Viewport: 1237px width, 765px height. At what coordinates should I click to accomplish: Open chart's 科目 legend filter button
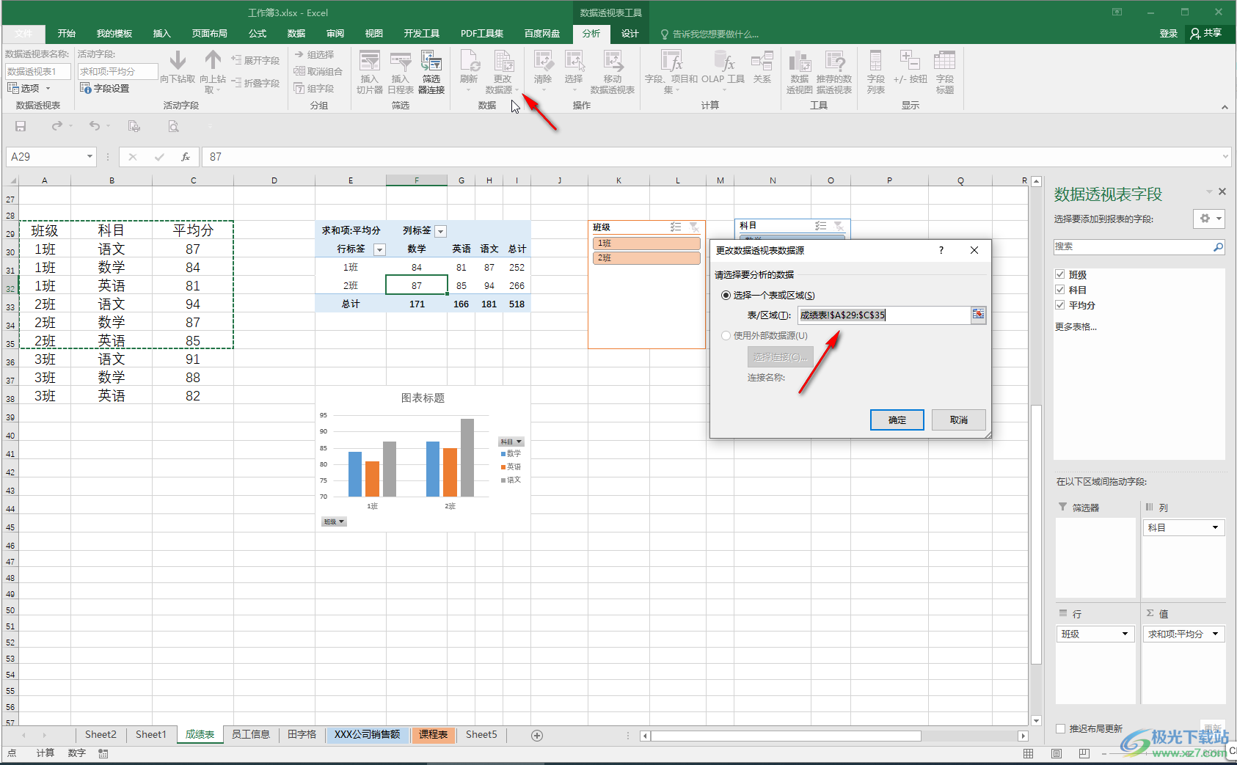(511, 442)
